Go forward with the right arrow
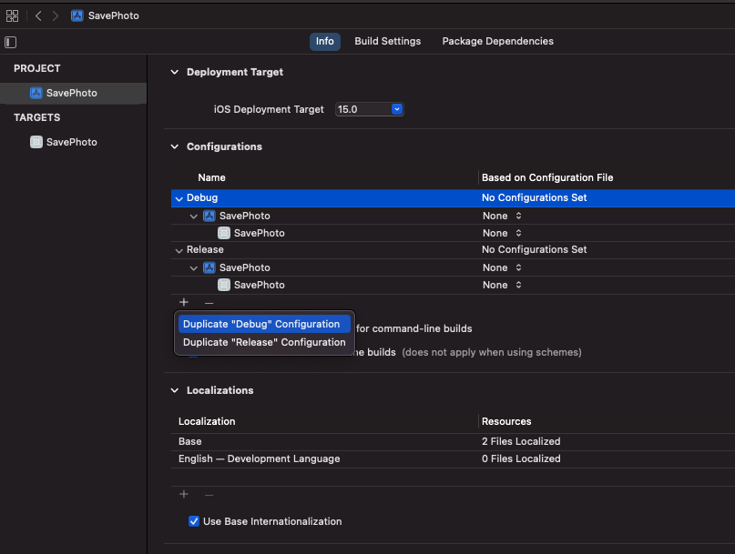 [x=56, y=16]
